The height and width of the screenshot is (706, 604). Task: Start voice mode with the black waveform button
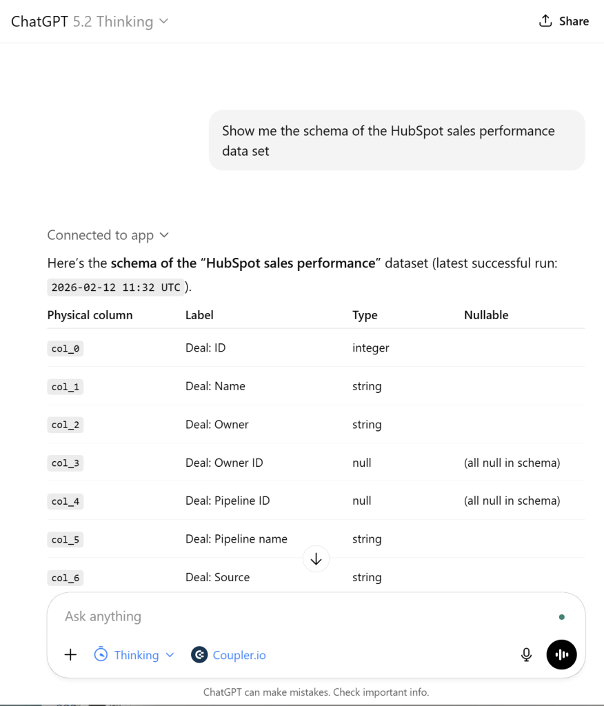pos(561,654)
